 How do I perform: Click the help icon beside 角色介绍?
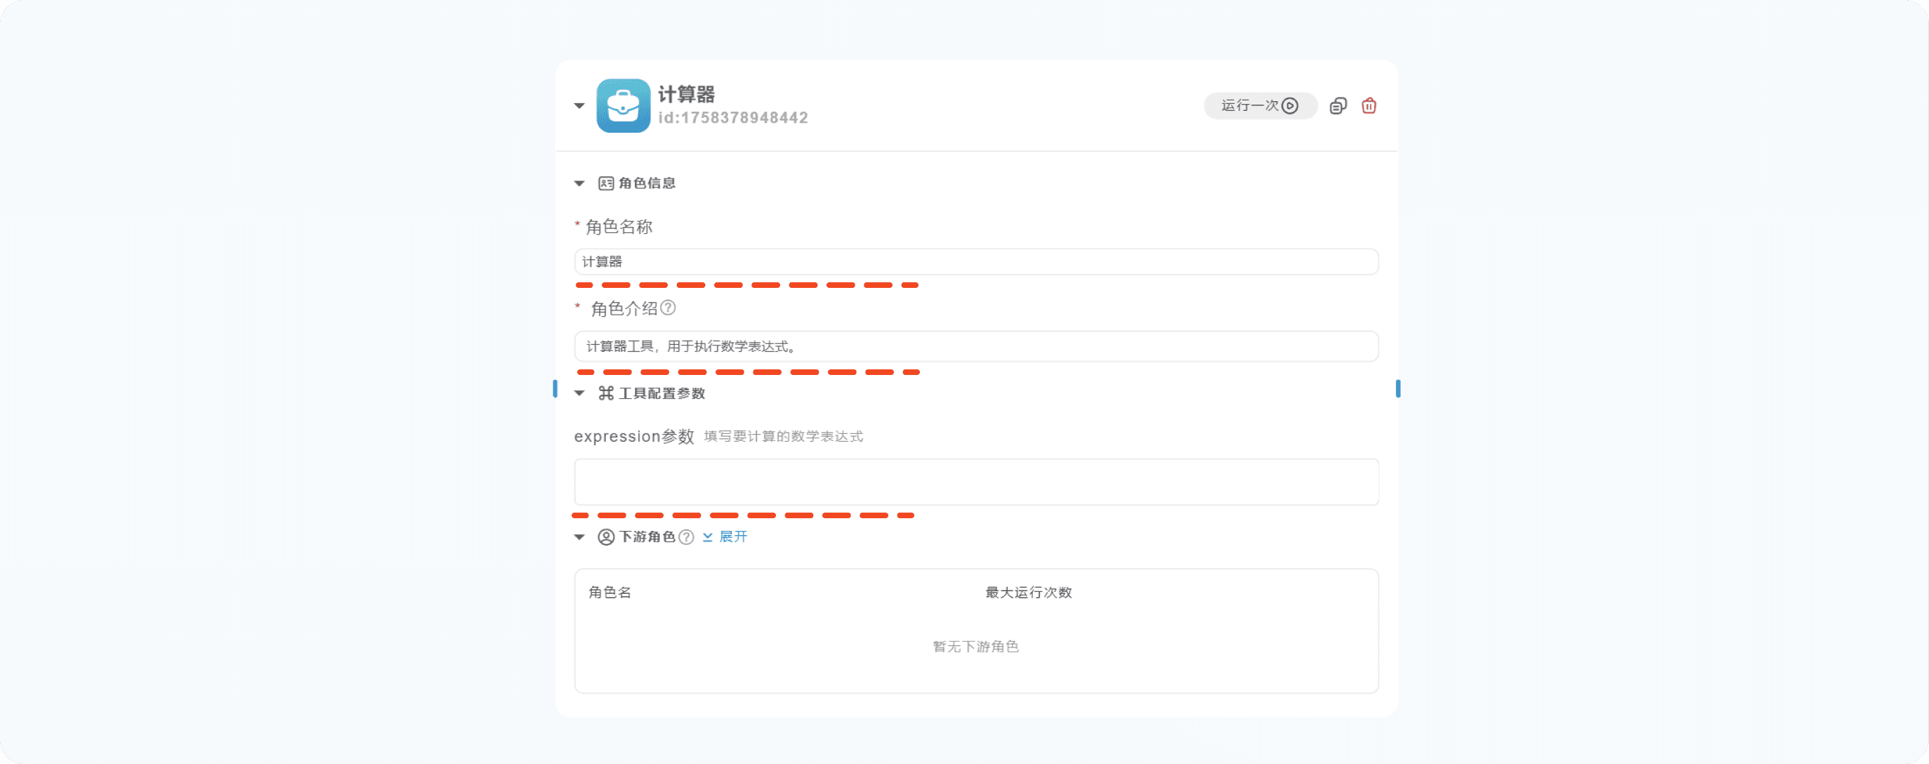pos(668,308)
